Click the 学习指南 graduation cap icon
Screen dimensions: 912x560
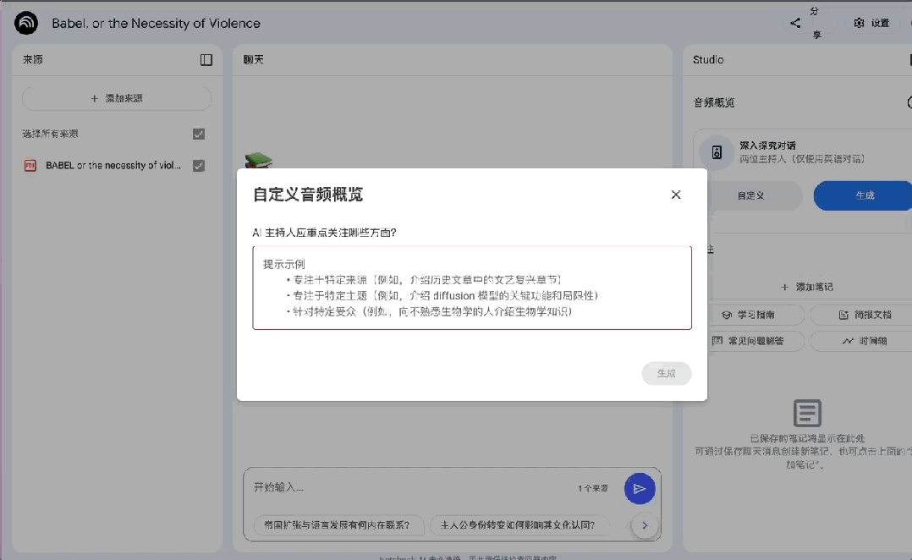point(727,315)
